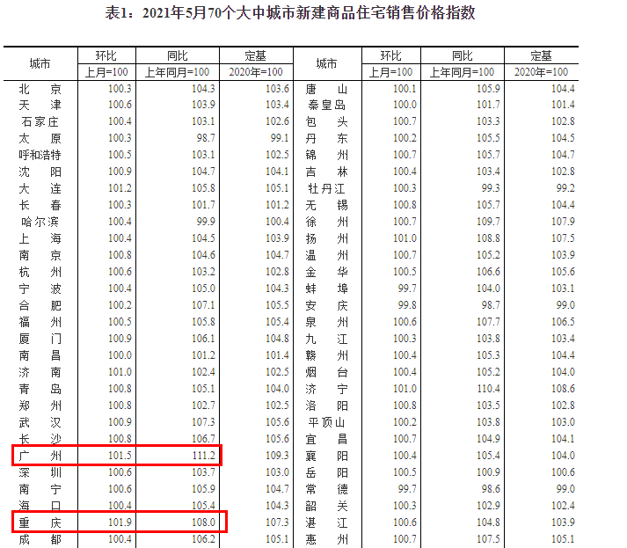Click 太原's 同比 value 98.7
This screenshot has height=548, width=627.
point(206,138)
